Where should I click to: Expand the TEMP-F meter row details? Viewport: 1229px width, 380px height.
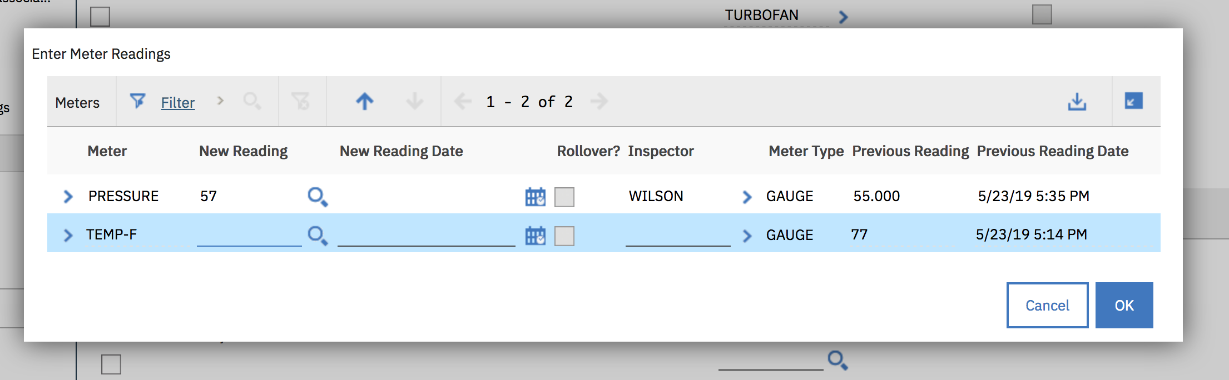click(68, 235)
